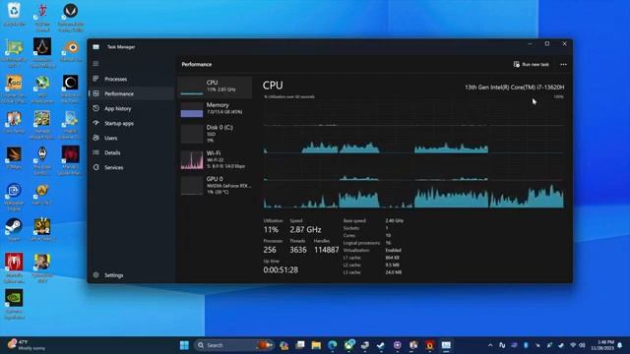
Task: Open the Cyberpunk 2077 desktop shortcut
Action: point(42,268)
